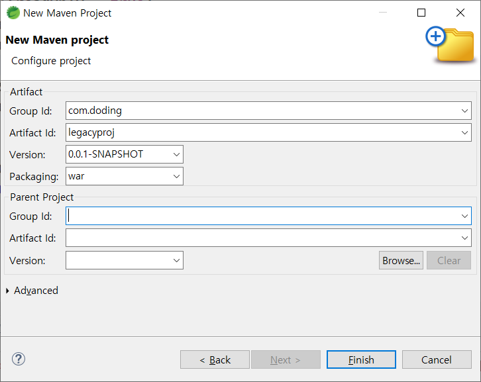Screen dimensions: 481x382
Task: Open the 0.0.1-SNAPSHOT Version dropdown arrow
Action: point(176,154)
